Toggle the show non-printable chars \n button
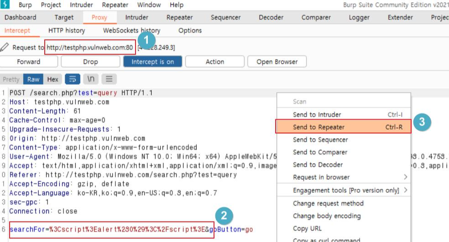 tap(91, 79)
